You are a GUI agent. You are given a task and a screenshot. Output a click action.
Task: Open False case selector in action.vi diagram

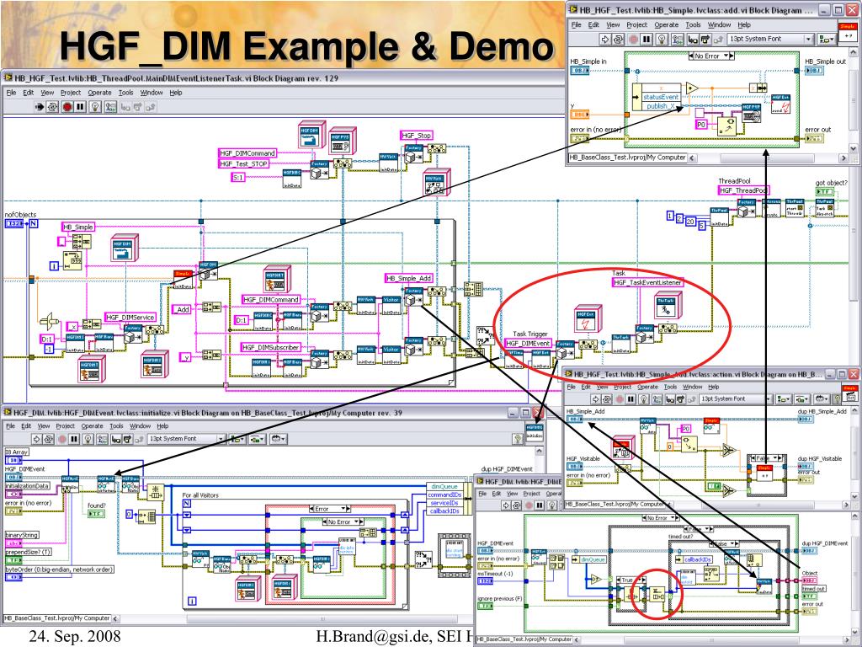coord(766,458)
